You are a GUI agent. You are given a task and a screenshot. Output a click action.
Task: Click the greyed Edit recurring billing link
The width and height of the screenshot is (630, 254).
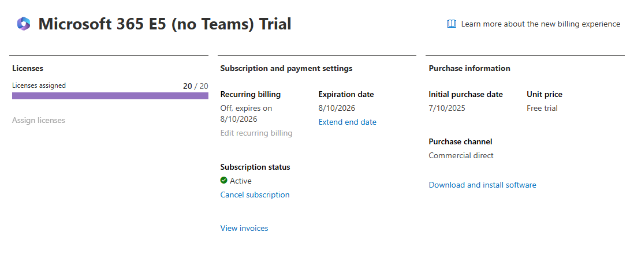(x=256, y=133)
